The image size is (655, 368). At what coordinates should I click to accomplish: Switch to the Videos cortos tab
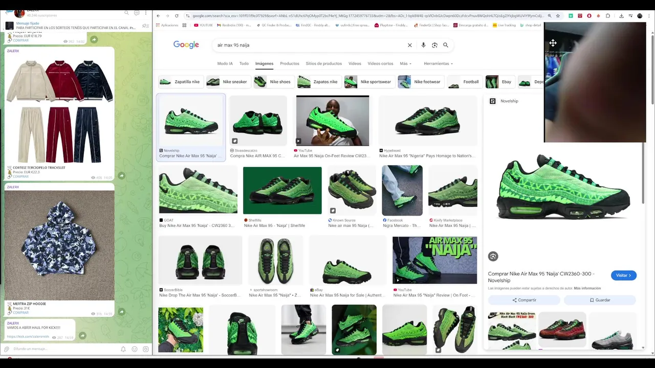click(x=381, y=63)
